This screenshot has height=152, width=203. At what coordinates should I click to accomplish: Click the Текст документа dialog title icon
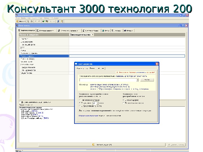[76, 64]
